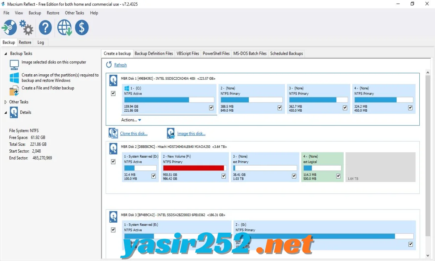The image size is (435, 261).
Task: Open the Actions dropdown for Disk 1
Action: (131, 120)
